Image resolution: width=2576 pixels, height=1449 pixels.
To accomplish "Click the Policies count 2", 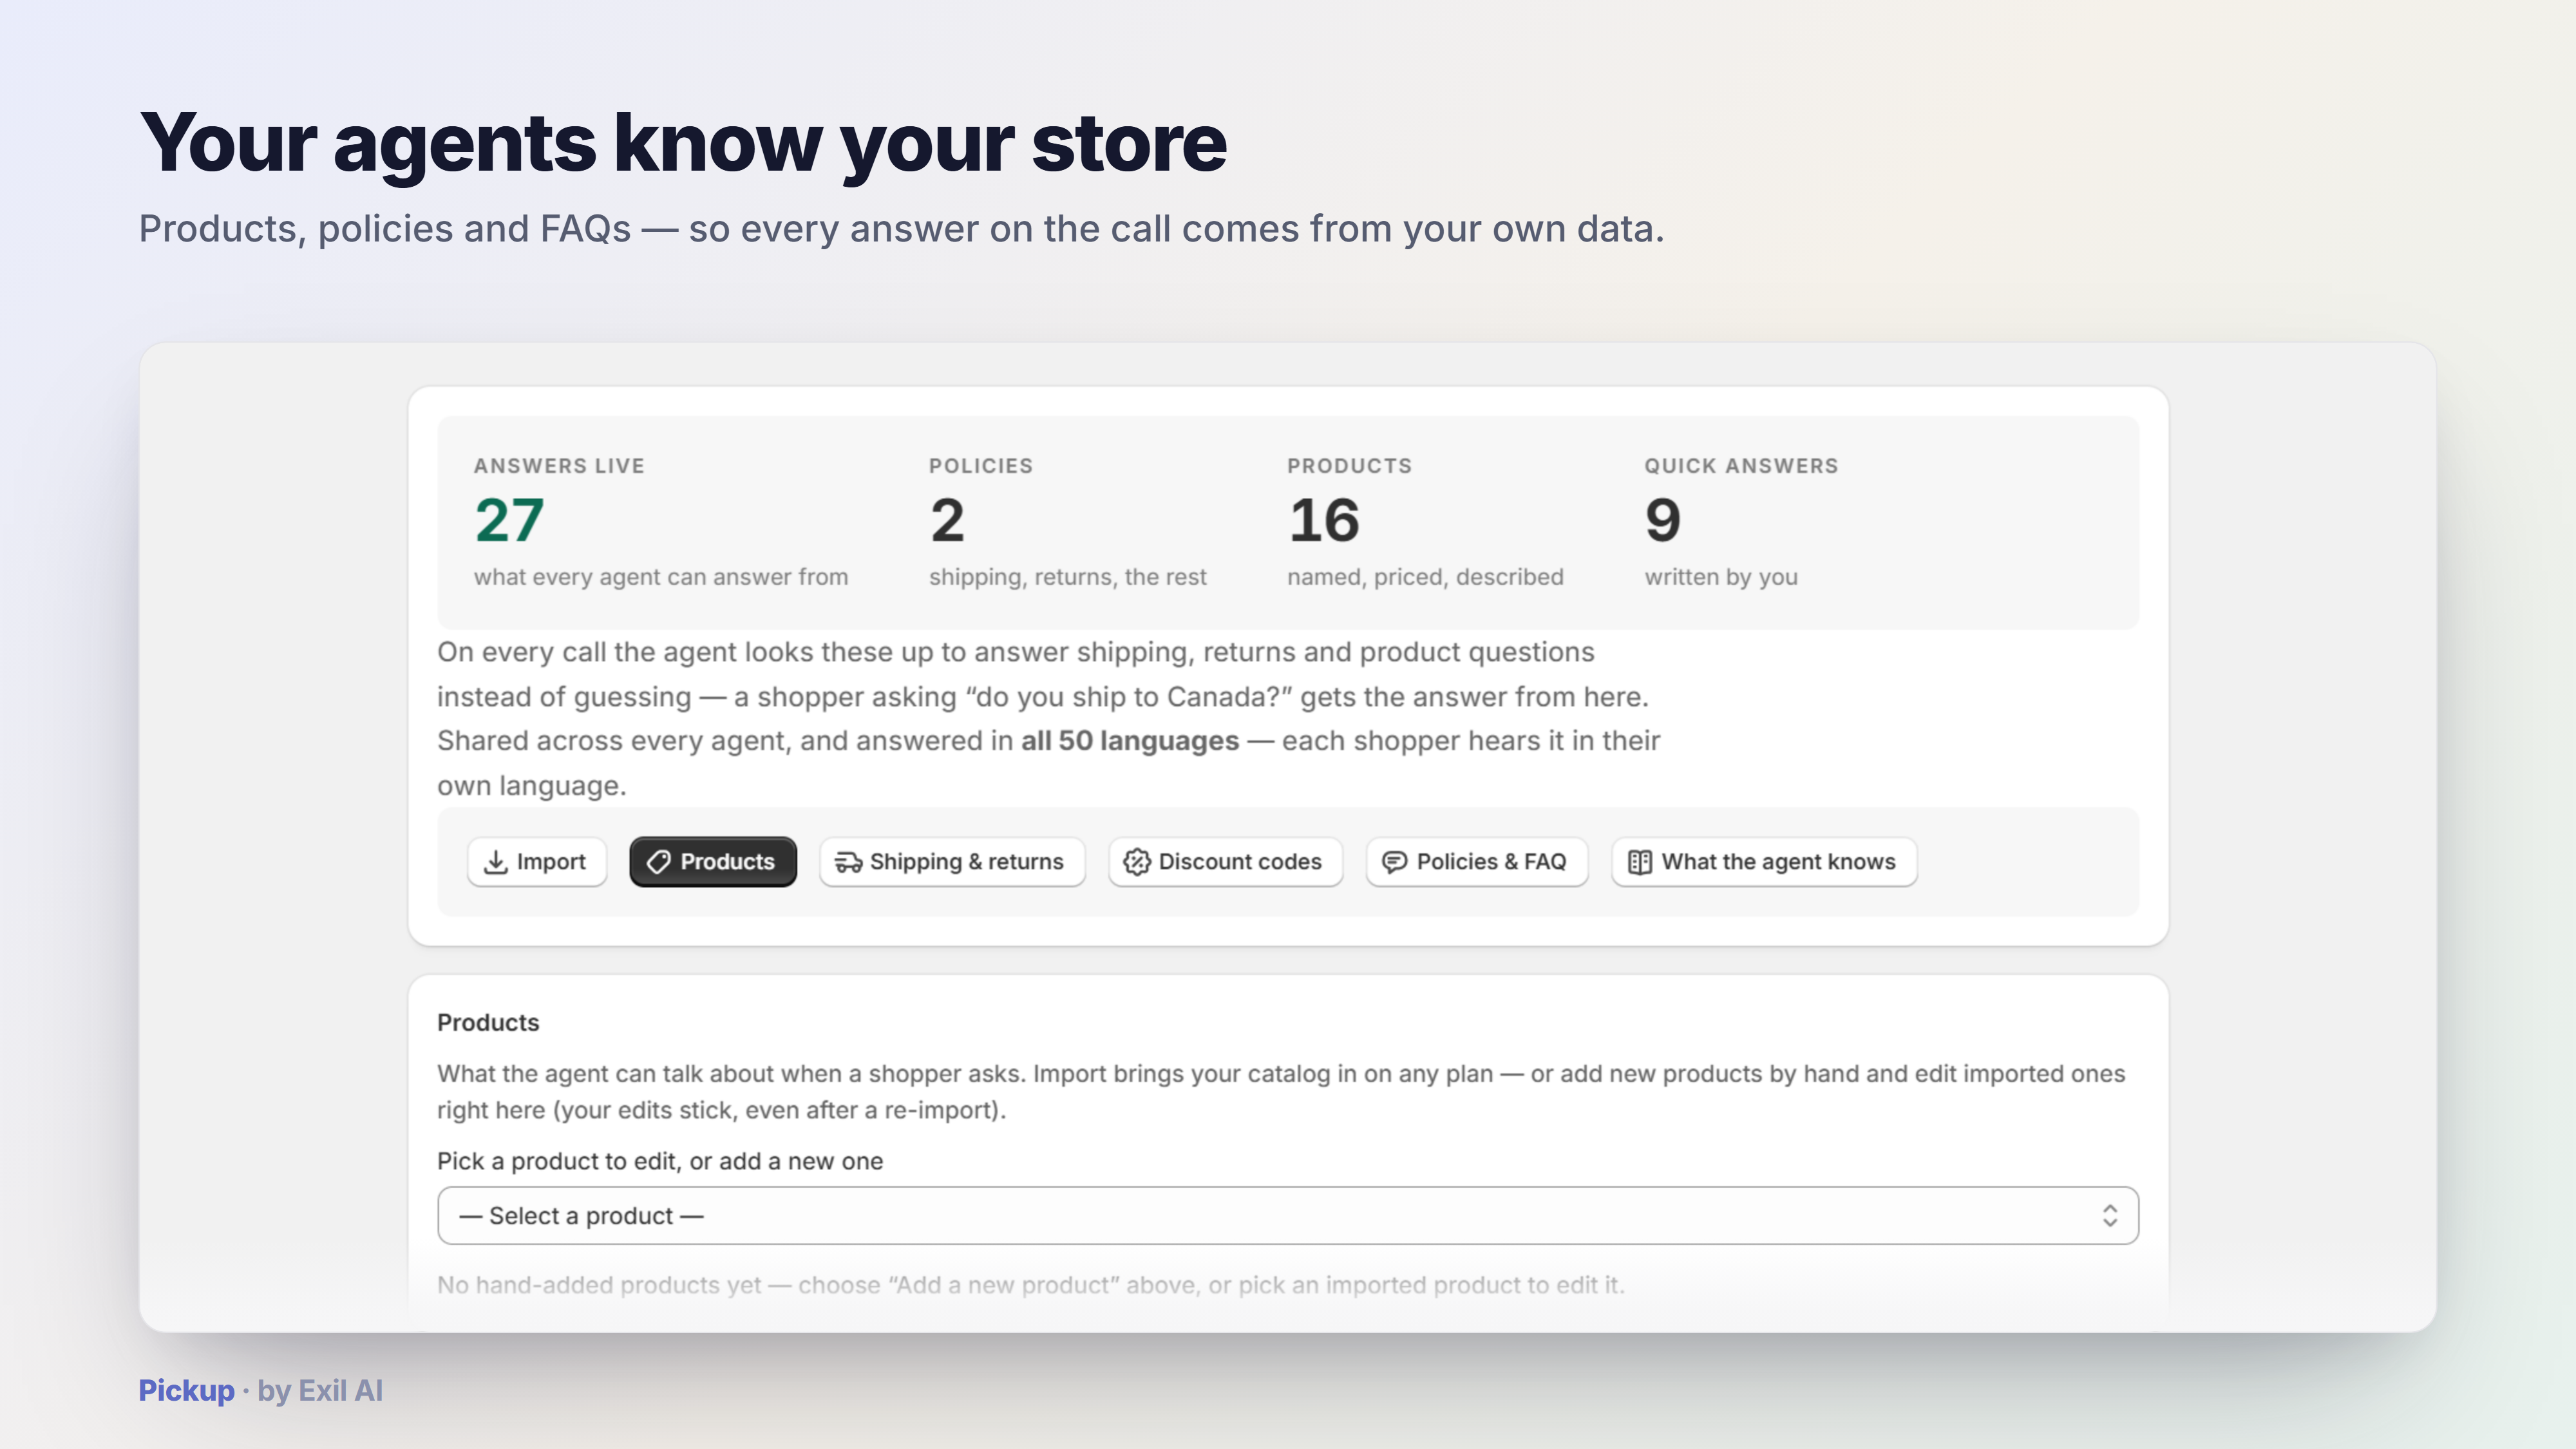I will 947,521.
